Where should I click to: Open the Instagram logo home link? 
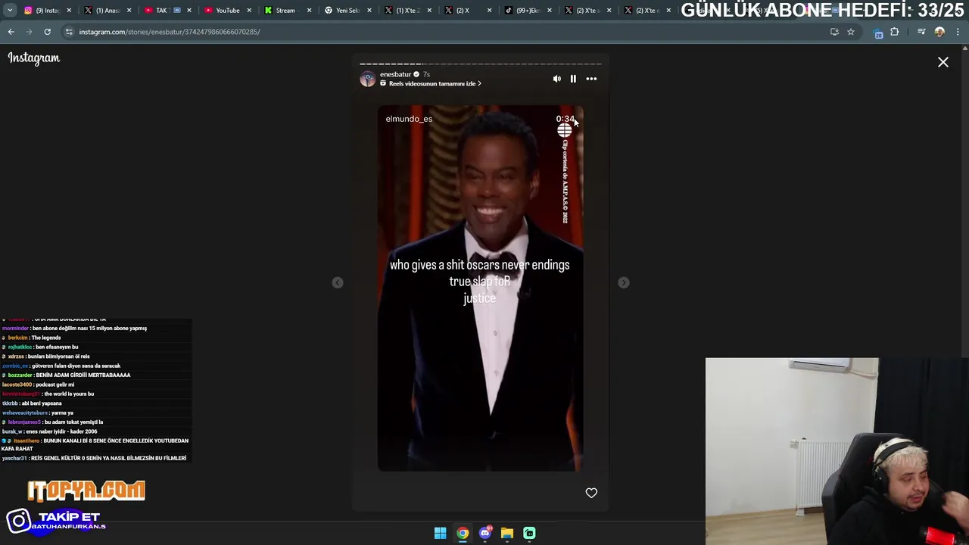[34, 58]
